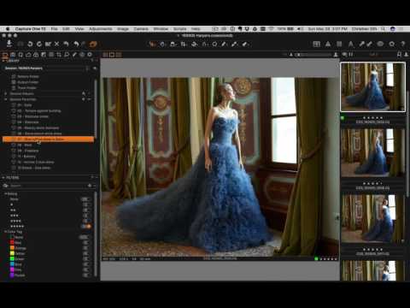Click the Wi-Fi icon in menu bar
410x308 pixels.
pos(272,29)
